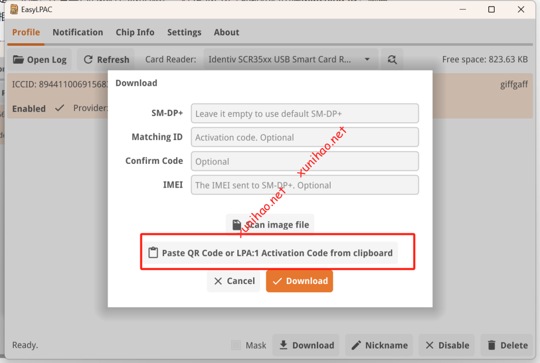This screenshot has height=363, width=540.
Task: Click the Open Log folder icon
Action: (x=19, y=60)
